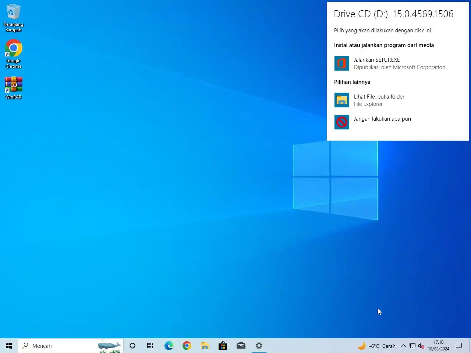The width and height of the screenshot is (471, 353).
Task: Expand hidden system tray icons chevron
Action: pos(403,346)
